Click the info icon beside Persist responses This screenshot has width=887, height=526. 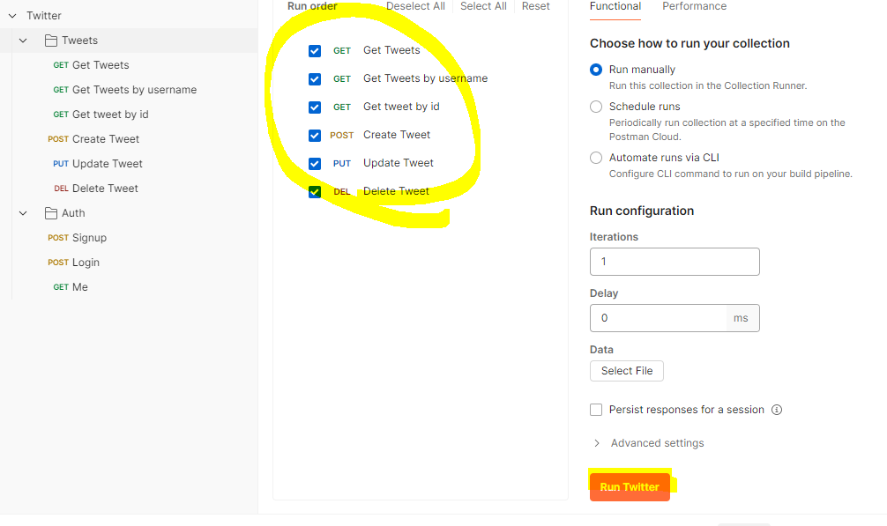777,410
